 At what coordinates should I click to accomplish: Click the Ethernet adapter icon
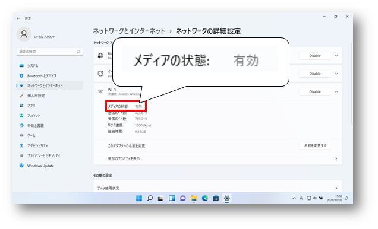(x=100, y=74)
